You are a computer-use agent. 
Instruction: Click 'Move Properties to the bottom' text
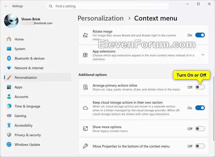(x=131, y=146)
